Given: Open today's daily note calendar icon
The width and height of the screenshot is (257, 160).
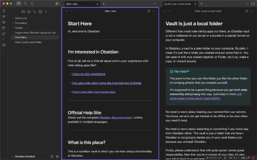Looking at the screenshot, I should click(4, 27).
